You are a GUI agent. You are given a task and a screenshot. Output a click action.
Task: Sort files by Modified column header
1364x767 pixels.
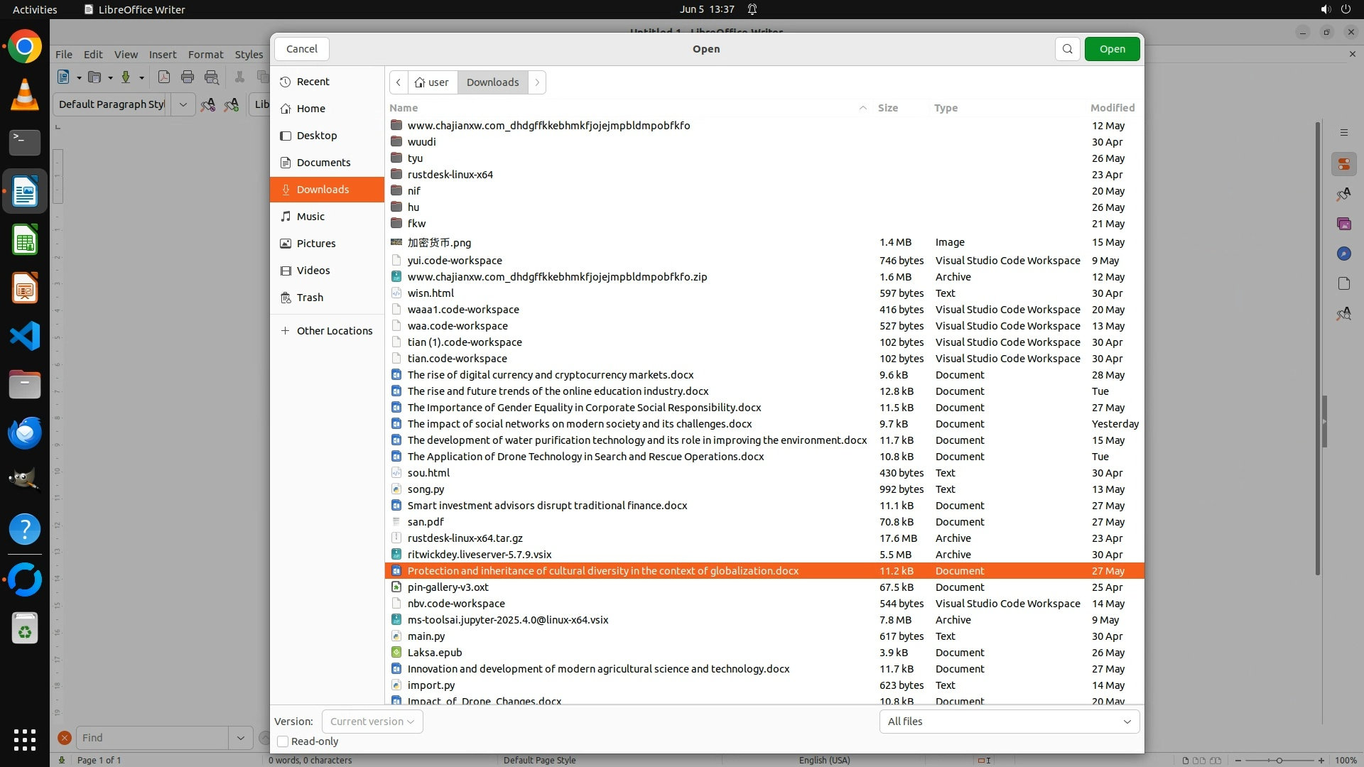[1112, 108]
